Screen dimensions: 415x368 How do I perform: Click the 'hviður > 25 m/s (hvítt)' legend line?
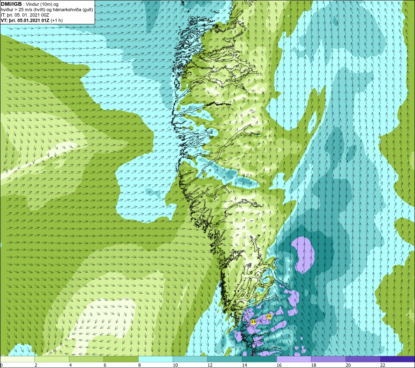coord(23,10)
